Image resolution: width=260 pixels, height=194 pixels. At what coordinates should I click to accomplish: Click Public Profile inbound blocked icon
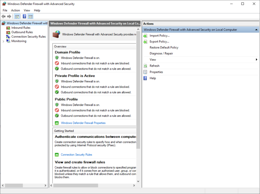coord(57,110)
